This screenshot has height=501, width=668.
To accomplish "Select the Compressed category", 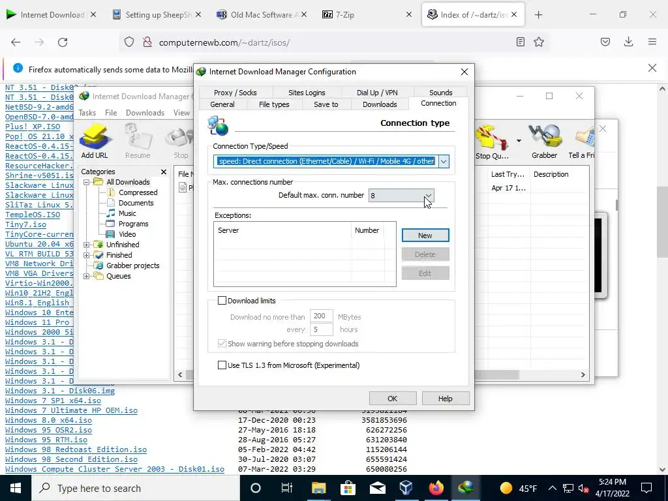I will [x=138, y=192].
